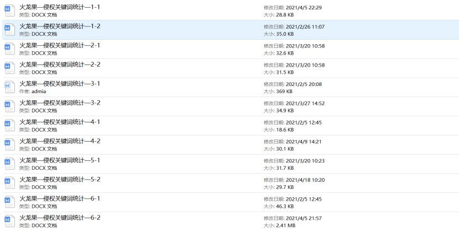Select the document icon of 火龙果—侵权关键词统计—6-2
Image resolution: width=459 pixels, height=243 pixels.
click(x=8, y=222)
